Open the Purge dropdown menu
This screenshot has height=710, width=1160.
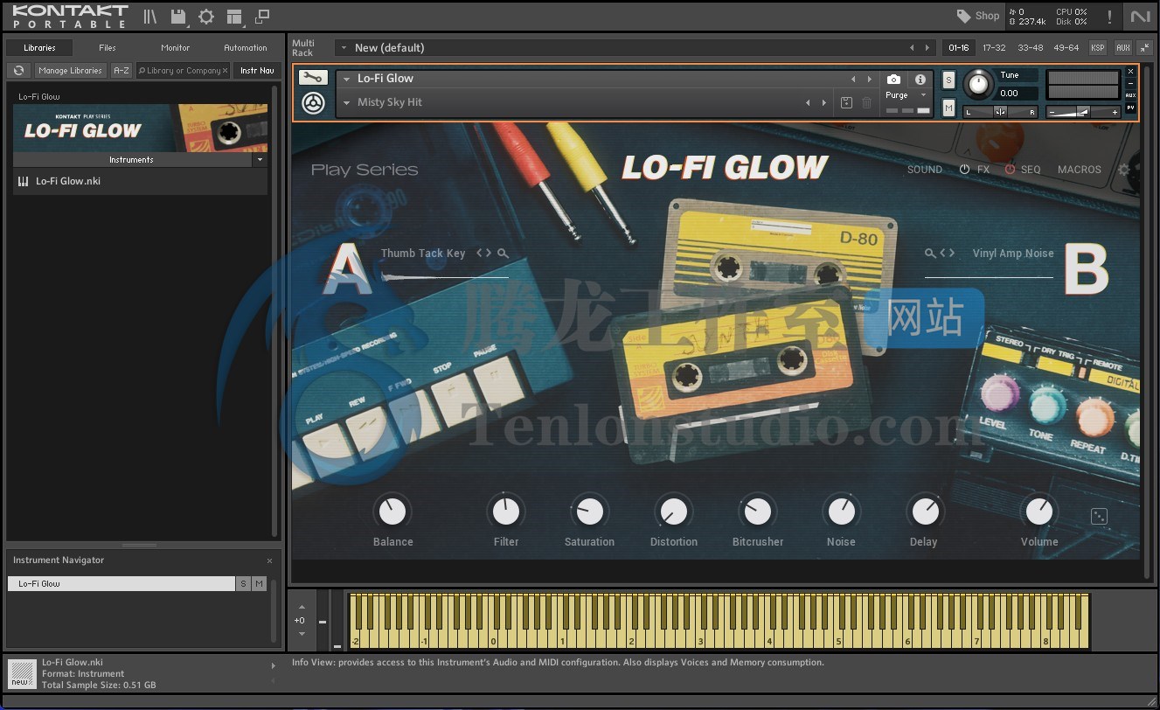pos(906,95)
